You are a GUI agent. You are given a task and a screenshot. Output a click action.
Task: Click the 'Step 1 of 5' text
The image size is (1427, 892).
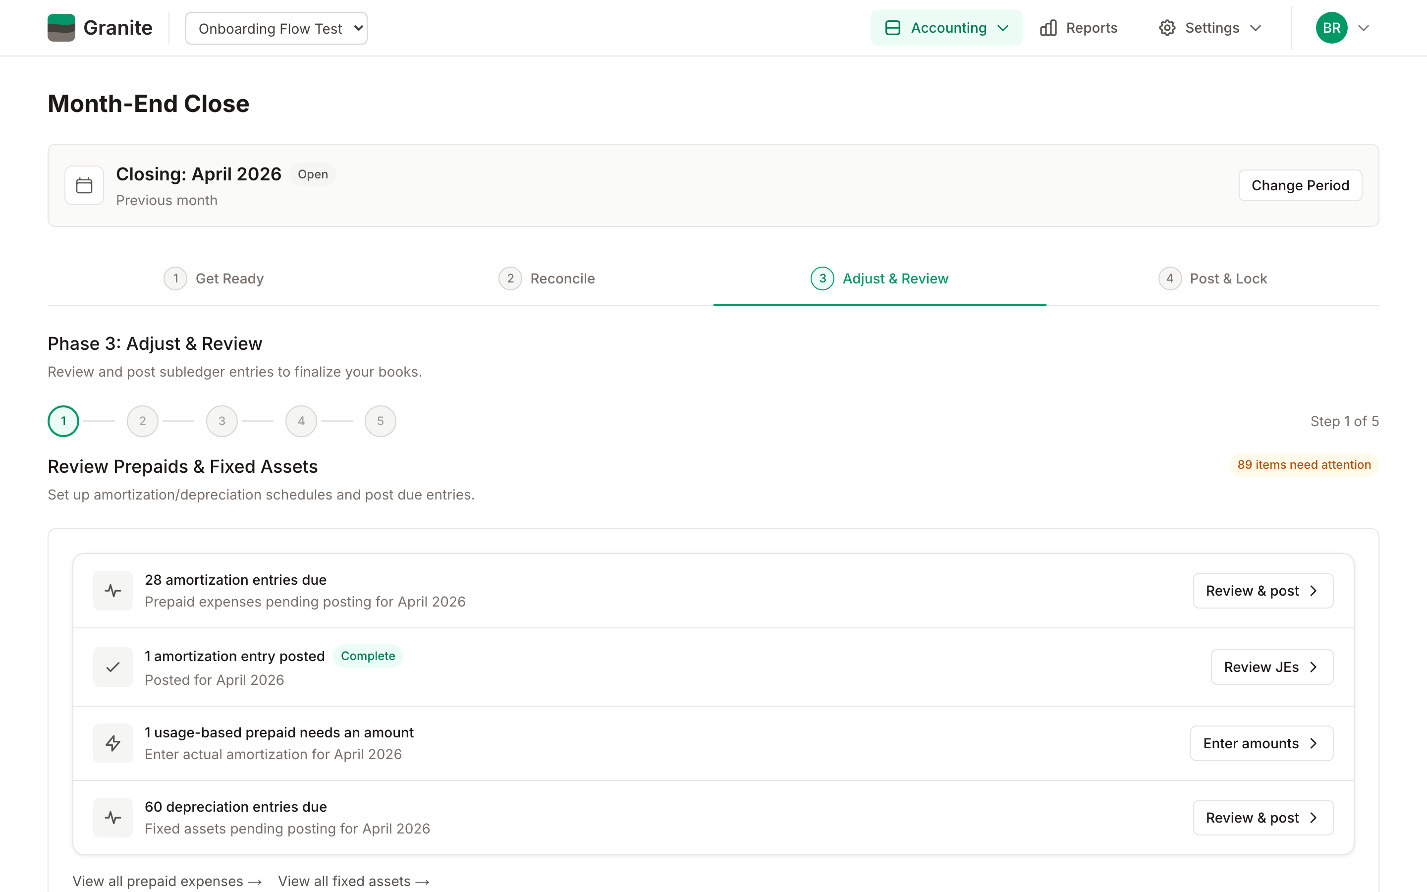pyautogui.click(x=1344, y=421)
